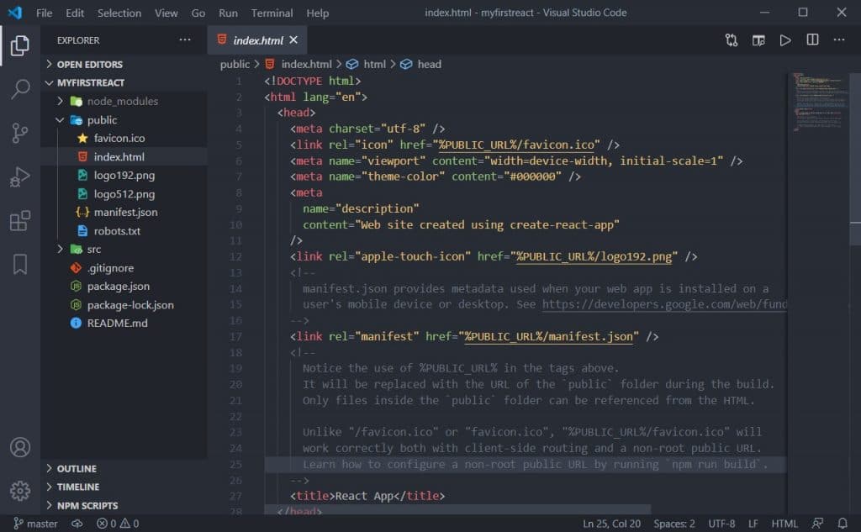
Task: Open Run and Debug view
Action: pyautogui.click(x=20, y=176)
